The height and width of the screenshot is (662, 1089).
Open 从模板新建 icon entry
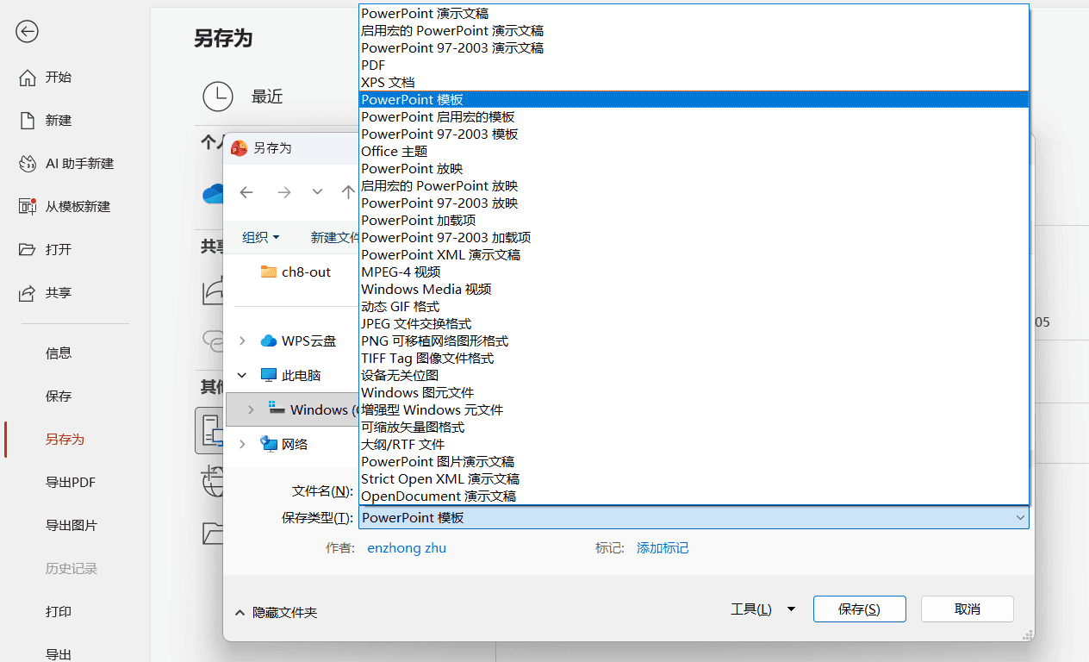[28, 207]
